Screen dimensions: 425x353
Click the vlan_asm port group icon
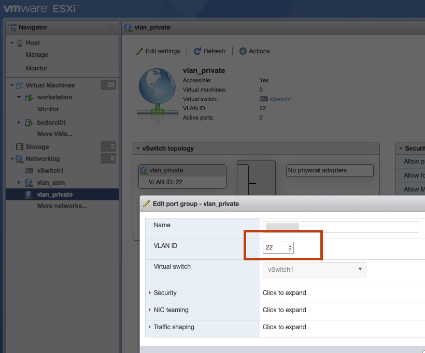[29, 183]
